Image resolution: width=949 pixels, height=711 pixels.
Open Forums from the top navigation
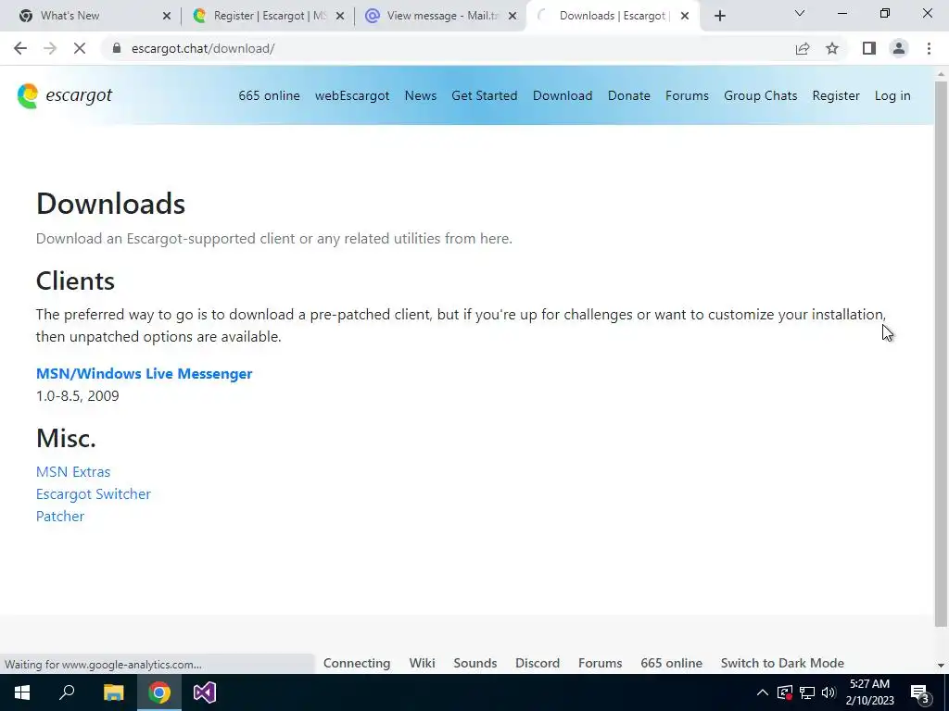[687, 95]
